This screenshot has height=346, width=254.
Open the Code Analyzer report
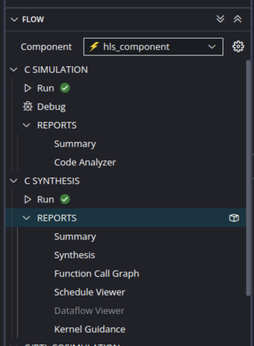pos(85,162)
